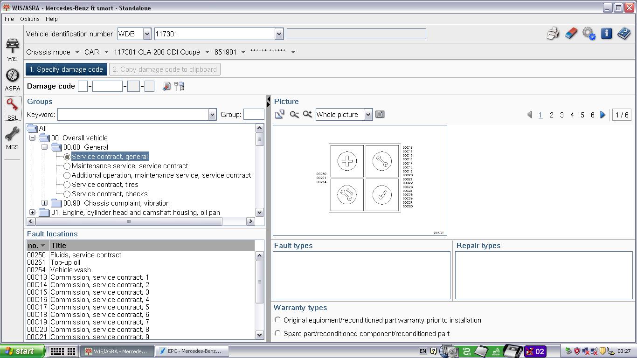637x358 pixels.
Task: Go to picture page 2
Action: 551,115
